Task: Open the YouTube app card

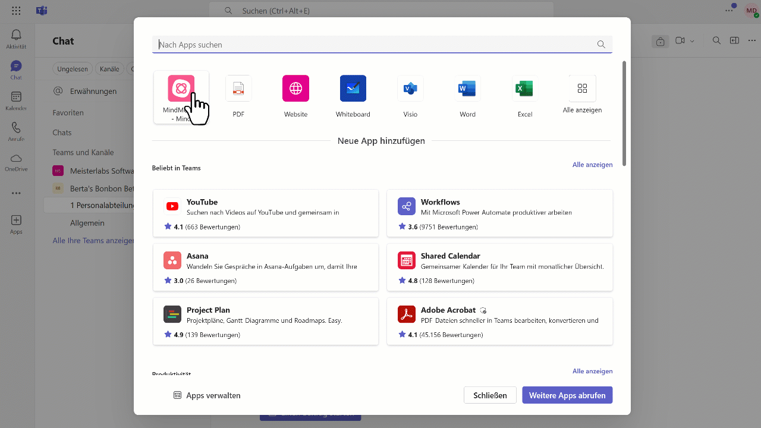Action: (x=266, y=213)
